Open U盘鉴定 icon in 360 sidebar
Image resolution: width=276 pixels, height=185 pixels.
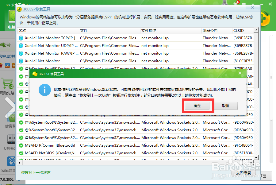(x=11, y=139)
